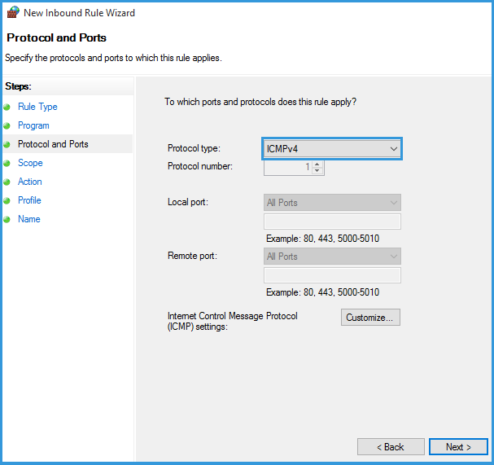Expand the Remote port All Ports dropdown
Image resolution: width=494 pixels, height=465 pixels.
click(332, 257)
